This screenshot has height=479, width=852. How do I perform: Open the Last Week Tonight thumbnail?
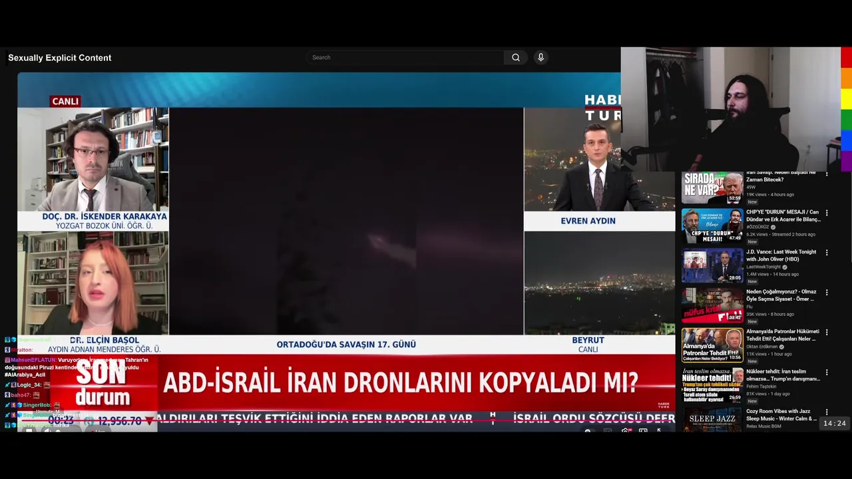(712, 265)
